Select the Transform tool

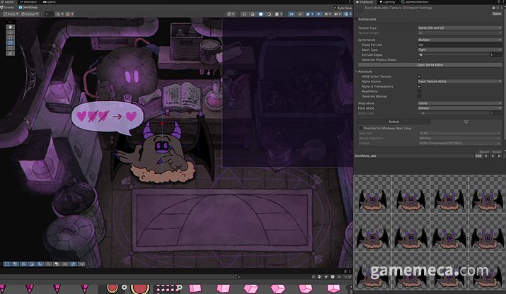pyautogui.click(x=11, y=53)
